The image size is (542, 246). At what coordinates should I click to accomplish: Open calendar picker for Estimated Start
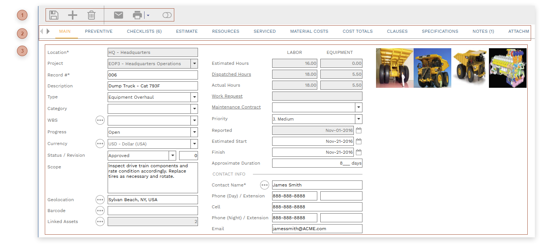point(359,142)
